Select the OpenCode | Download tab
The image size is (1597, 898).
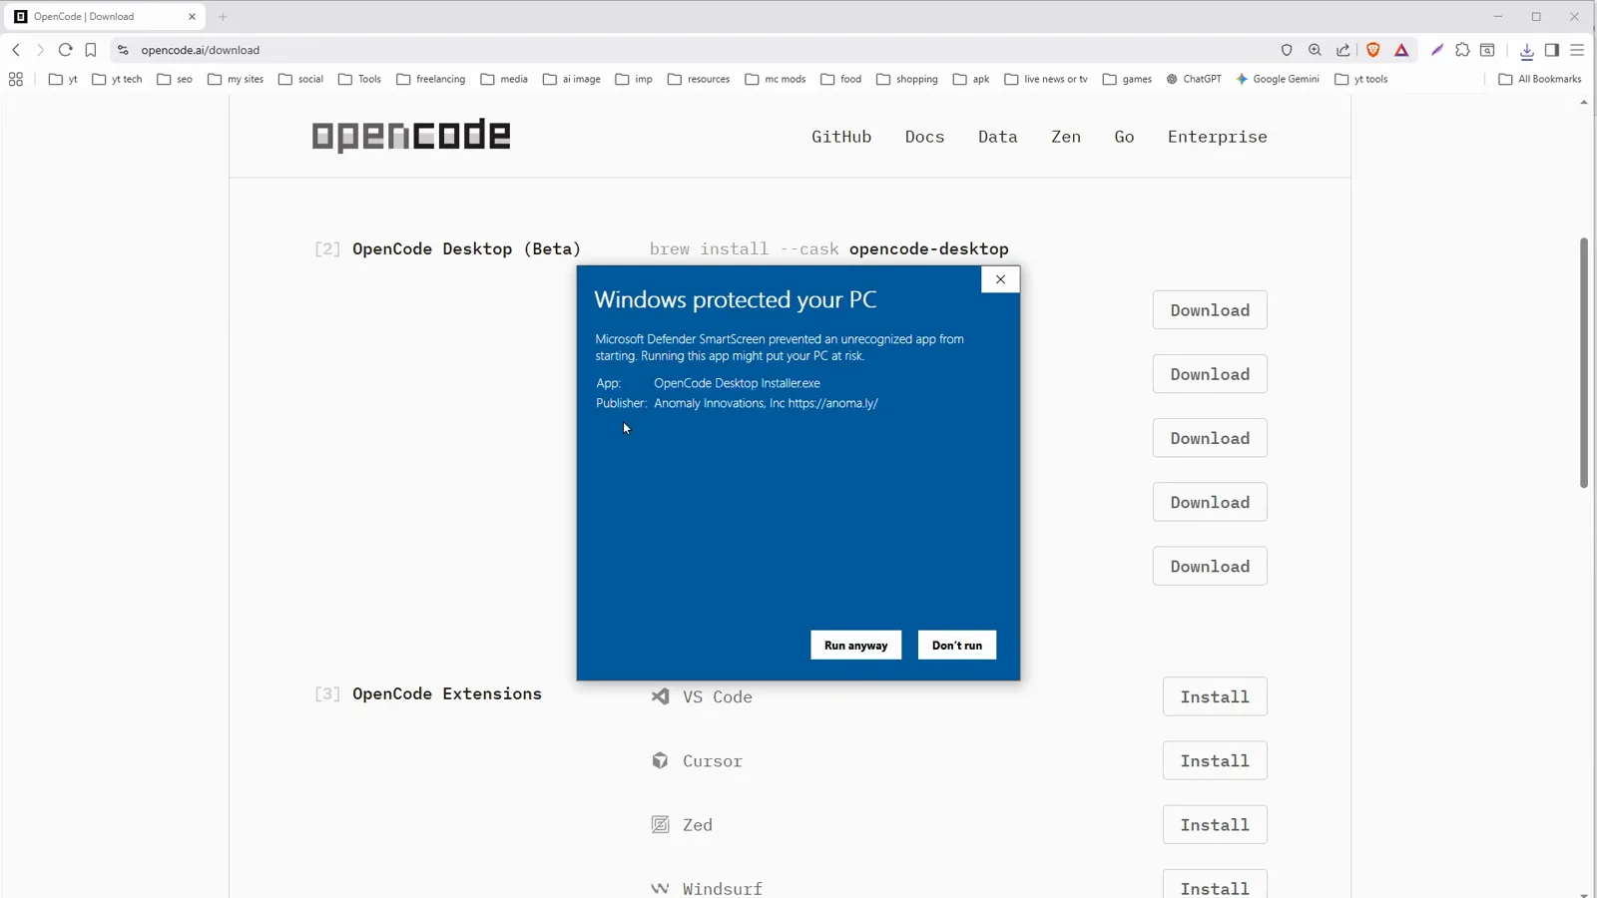pos(105,17)
